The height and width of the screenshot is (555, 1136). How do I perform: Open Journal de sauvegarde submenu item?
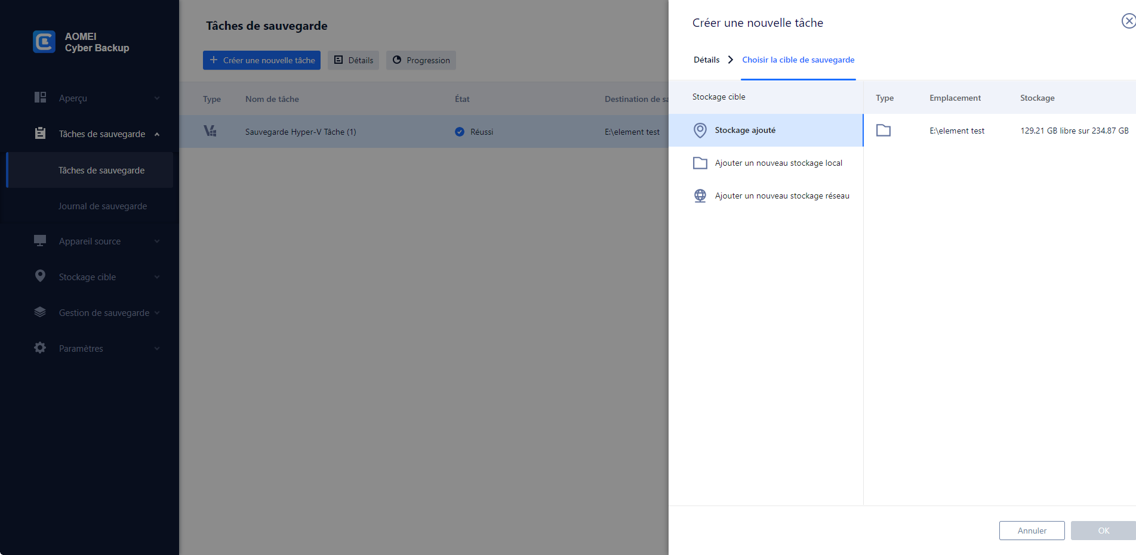click(x=103, y=206)
